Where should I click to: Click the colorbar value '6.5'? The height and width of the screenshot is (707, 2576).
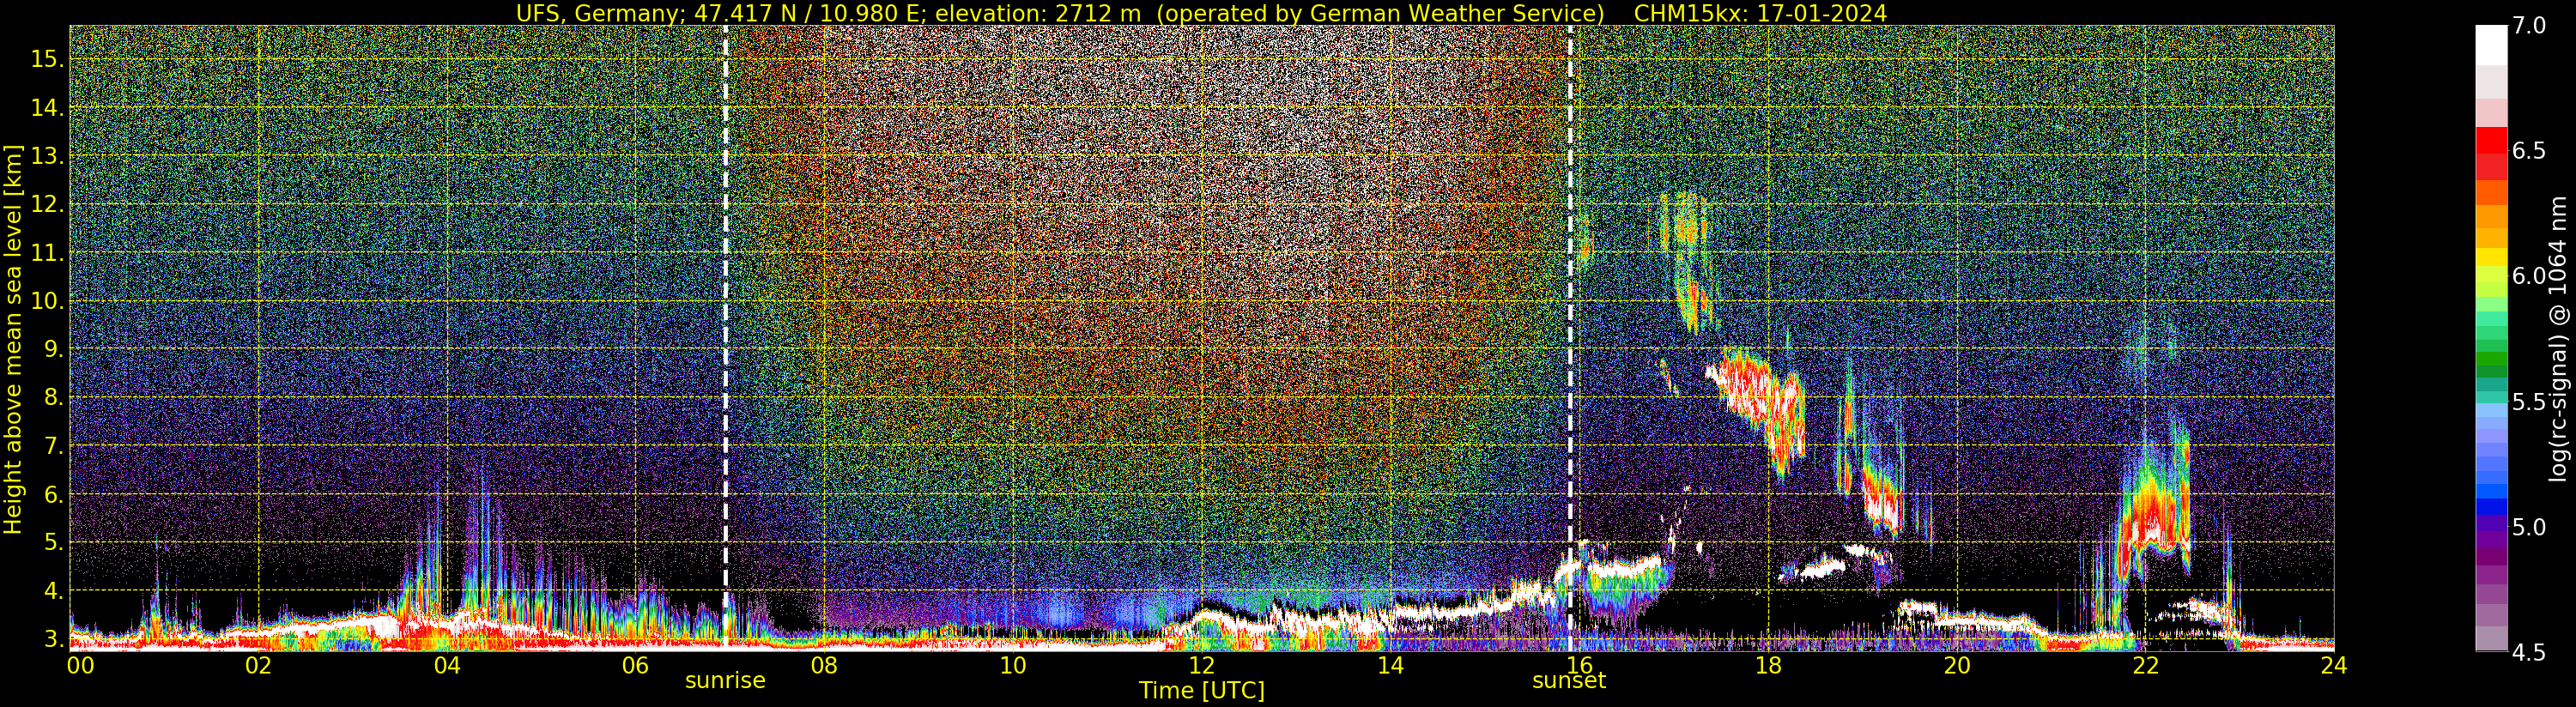(2529, 151)
